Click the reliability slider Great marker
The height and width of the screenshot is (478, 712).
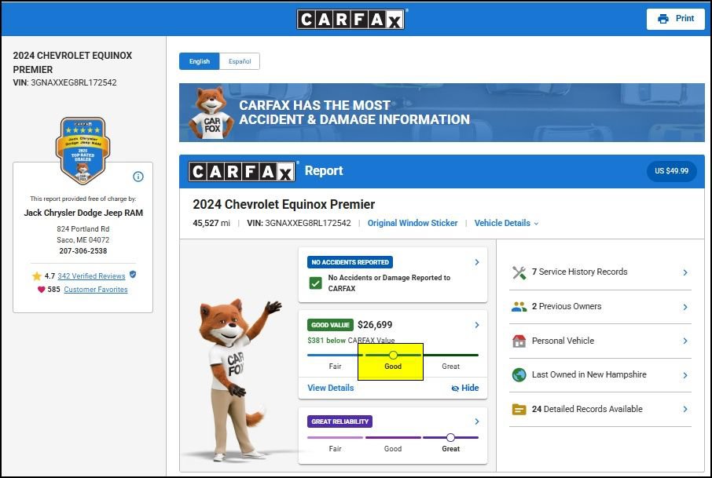click(x=450, y=437)
